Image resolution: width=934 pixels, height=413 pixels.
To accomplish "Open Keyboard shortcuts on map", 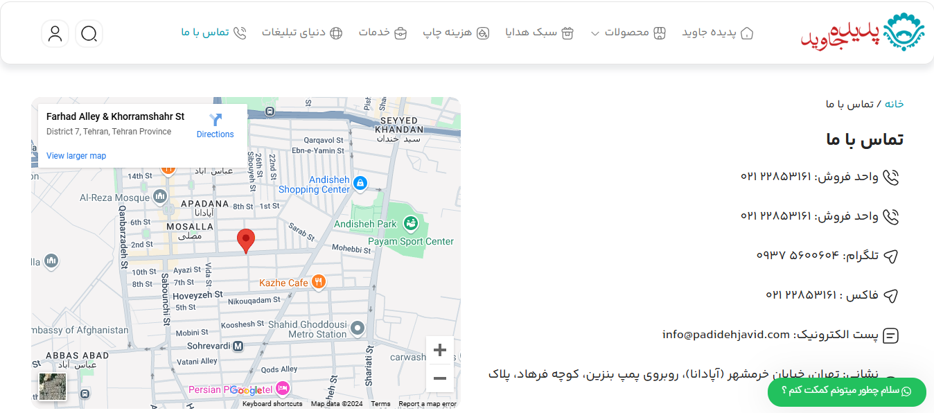I will pos(272,404).
